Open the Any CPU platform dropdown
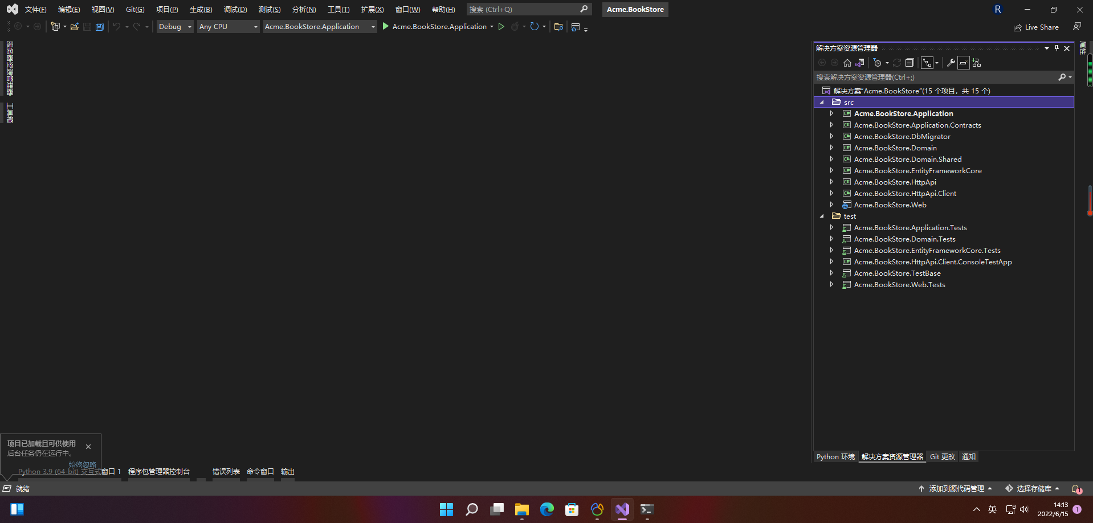Screen dimensions: 1093x523 pos(228,27)
